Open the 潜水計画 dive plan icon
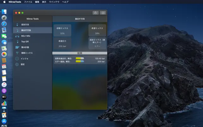The height and width of the screenshot is (127, 203). (17, 47)
